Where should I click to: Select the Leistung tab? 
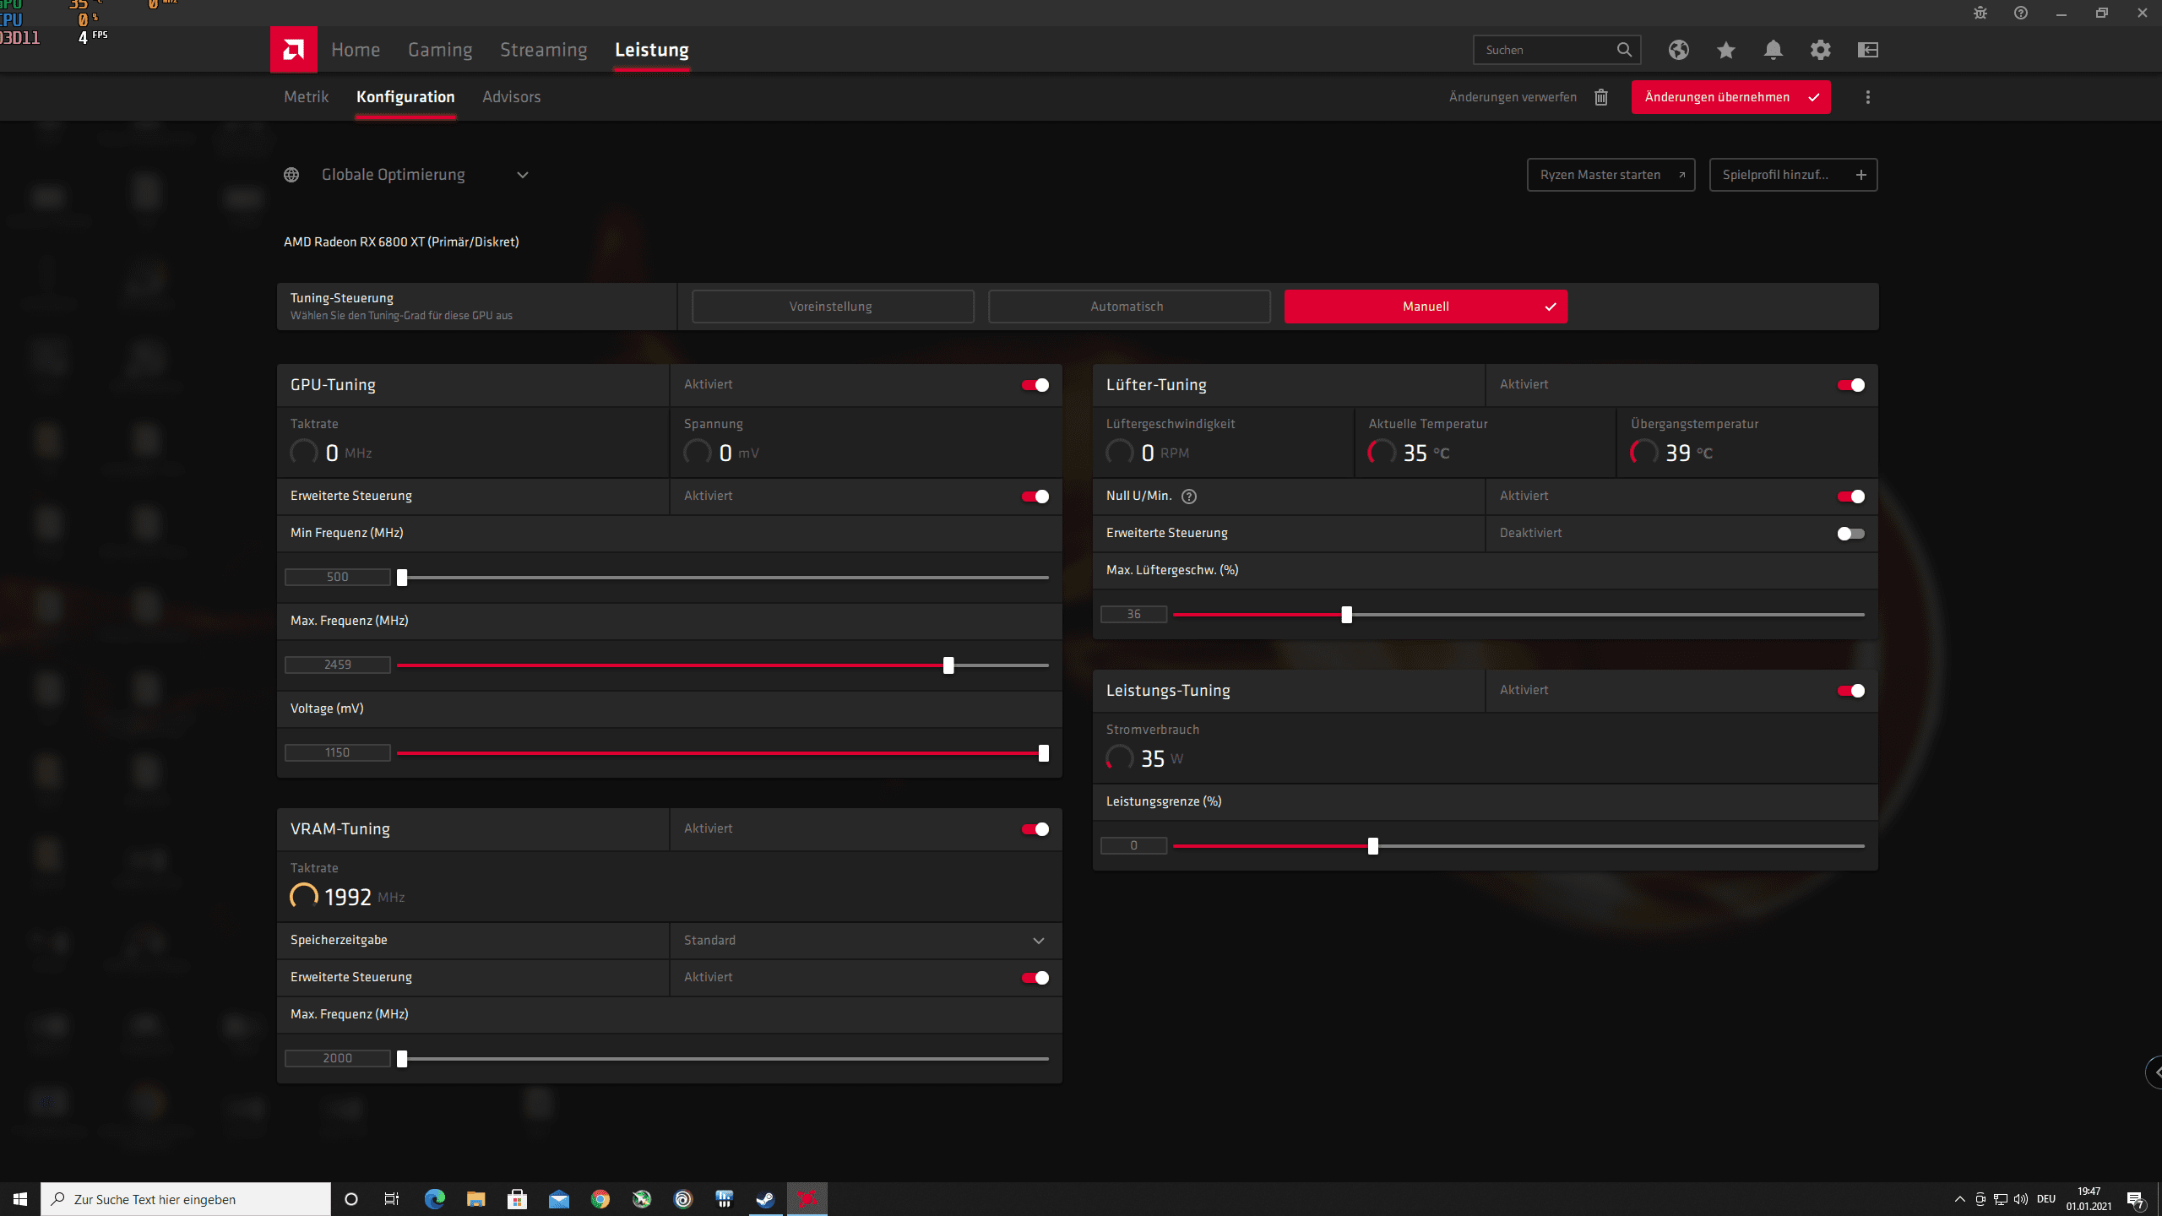pos(651,50)
